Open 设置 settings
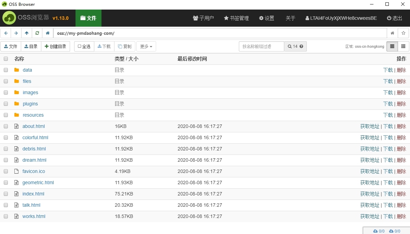 point(266,18)
